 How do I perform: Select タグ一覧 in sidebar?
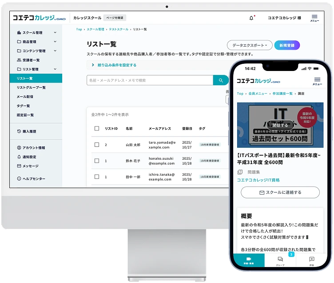pos(23,106)
